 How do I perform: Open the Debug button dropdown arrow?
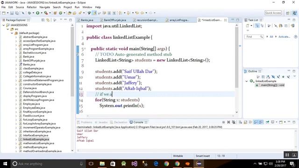point(33,13)
